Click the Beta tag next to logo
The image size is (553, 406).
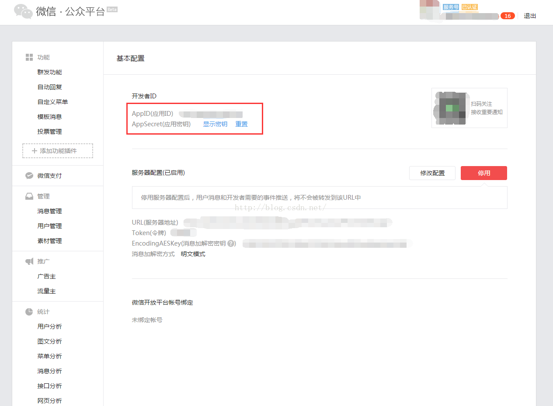point(112,9)
